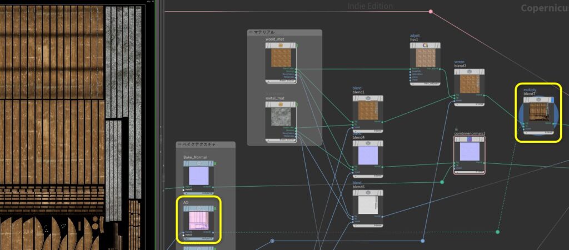Viewport: 569px width, 250px height.
Task: Click the green dot below combinenormals1
Action: click(442, 182)
